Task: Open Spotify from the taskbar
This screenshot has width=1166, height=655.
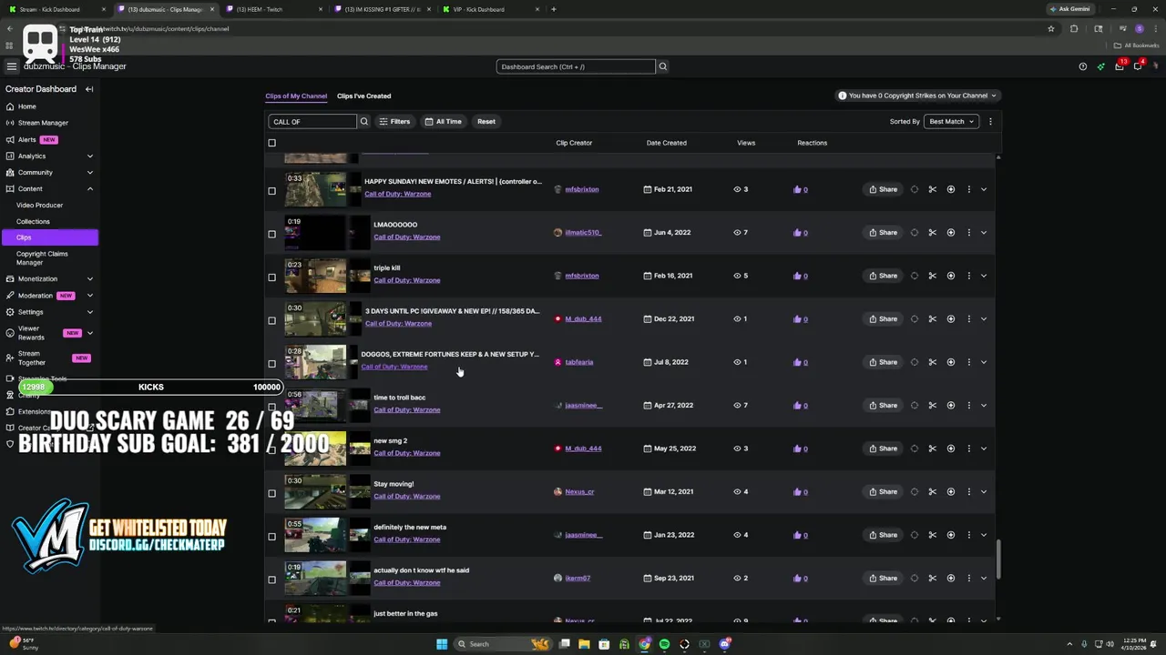Action: [x=664, y=644]
